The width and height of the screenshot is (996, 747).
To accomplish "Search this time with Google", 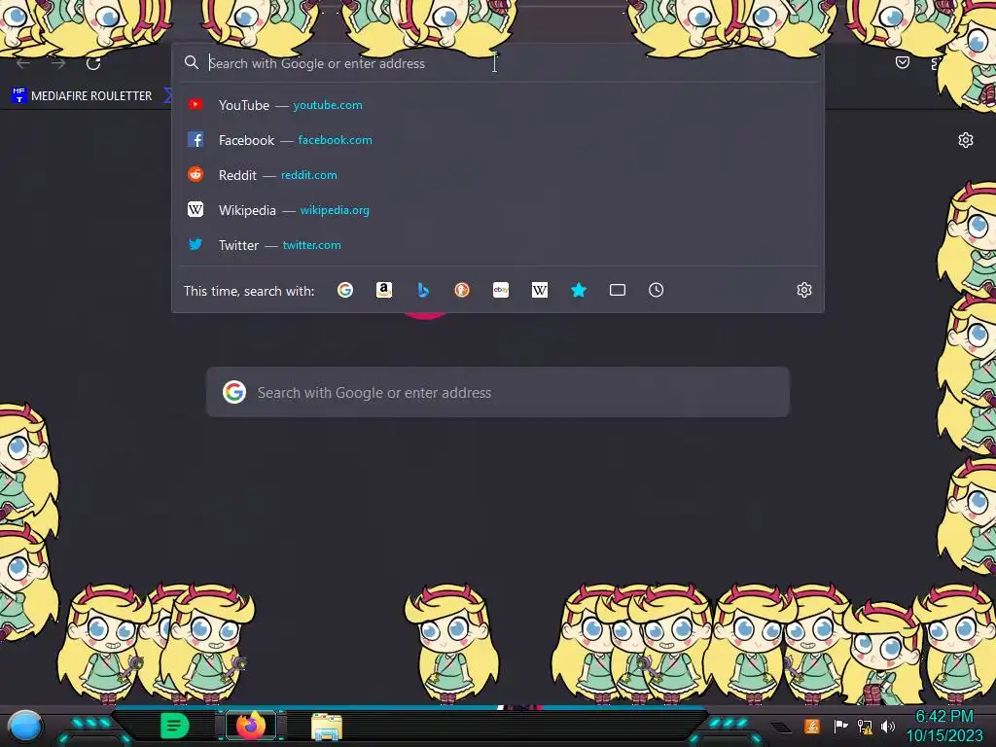I will [345, 290].
